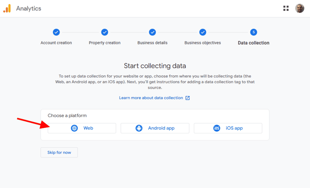Click the iOS badge icon
The image size is (310, 188).
(217, 128)
